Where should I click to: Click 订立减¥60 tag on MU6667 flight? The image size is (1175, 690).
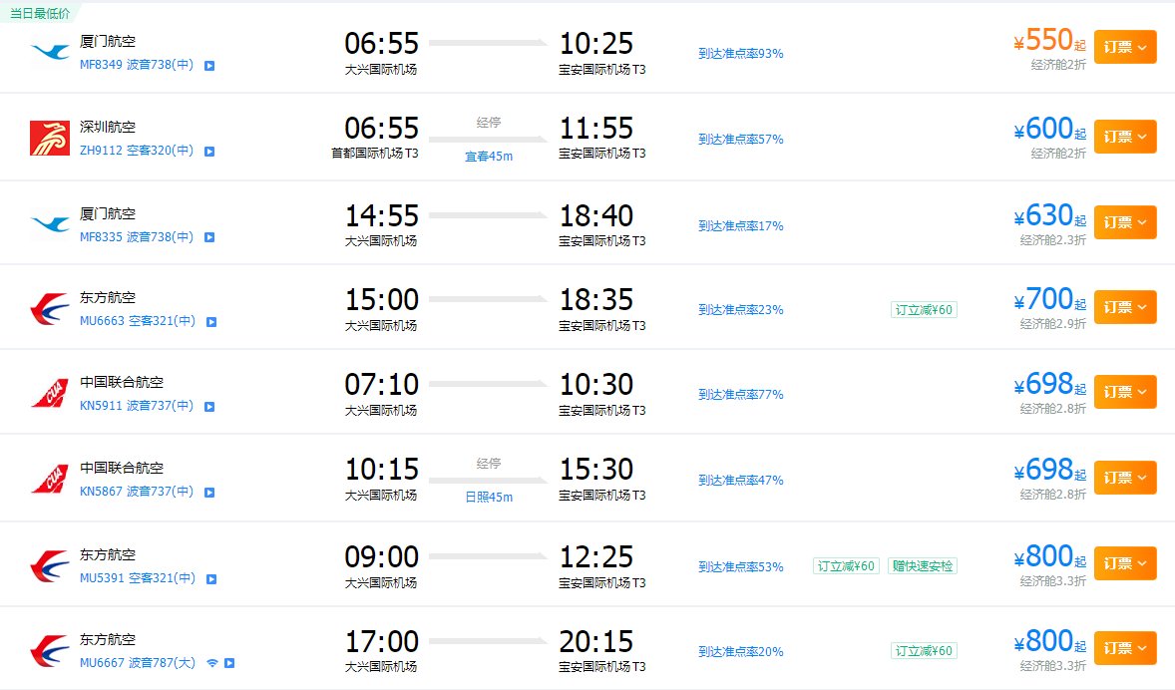[x=924, y=651]
